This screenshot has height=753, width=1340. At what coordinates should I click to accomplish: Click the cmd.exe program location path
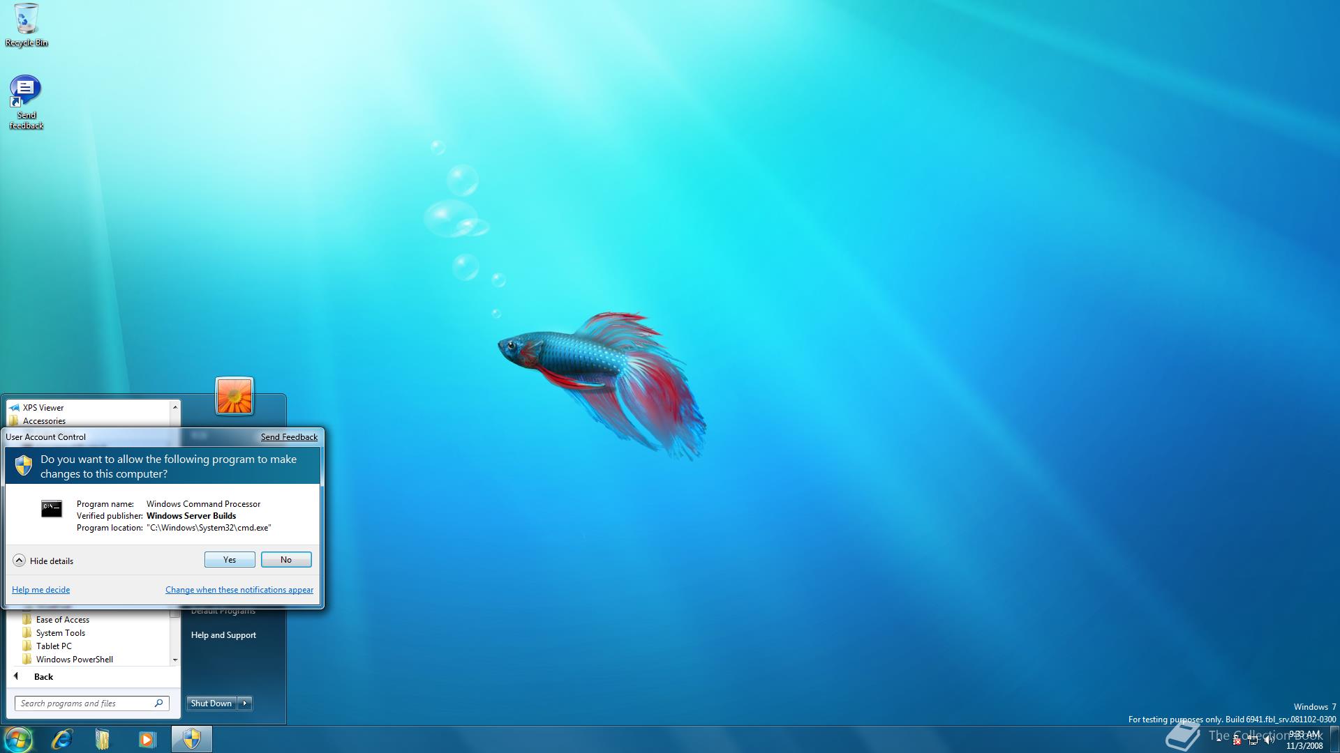209,528
